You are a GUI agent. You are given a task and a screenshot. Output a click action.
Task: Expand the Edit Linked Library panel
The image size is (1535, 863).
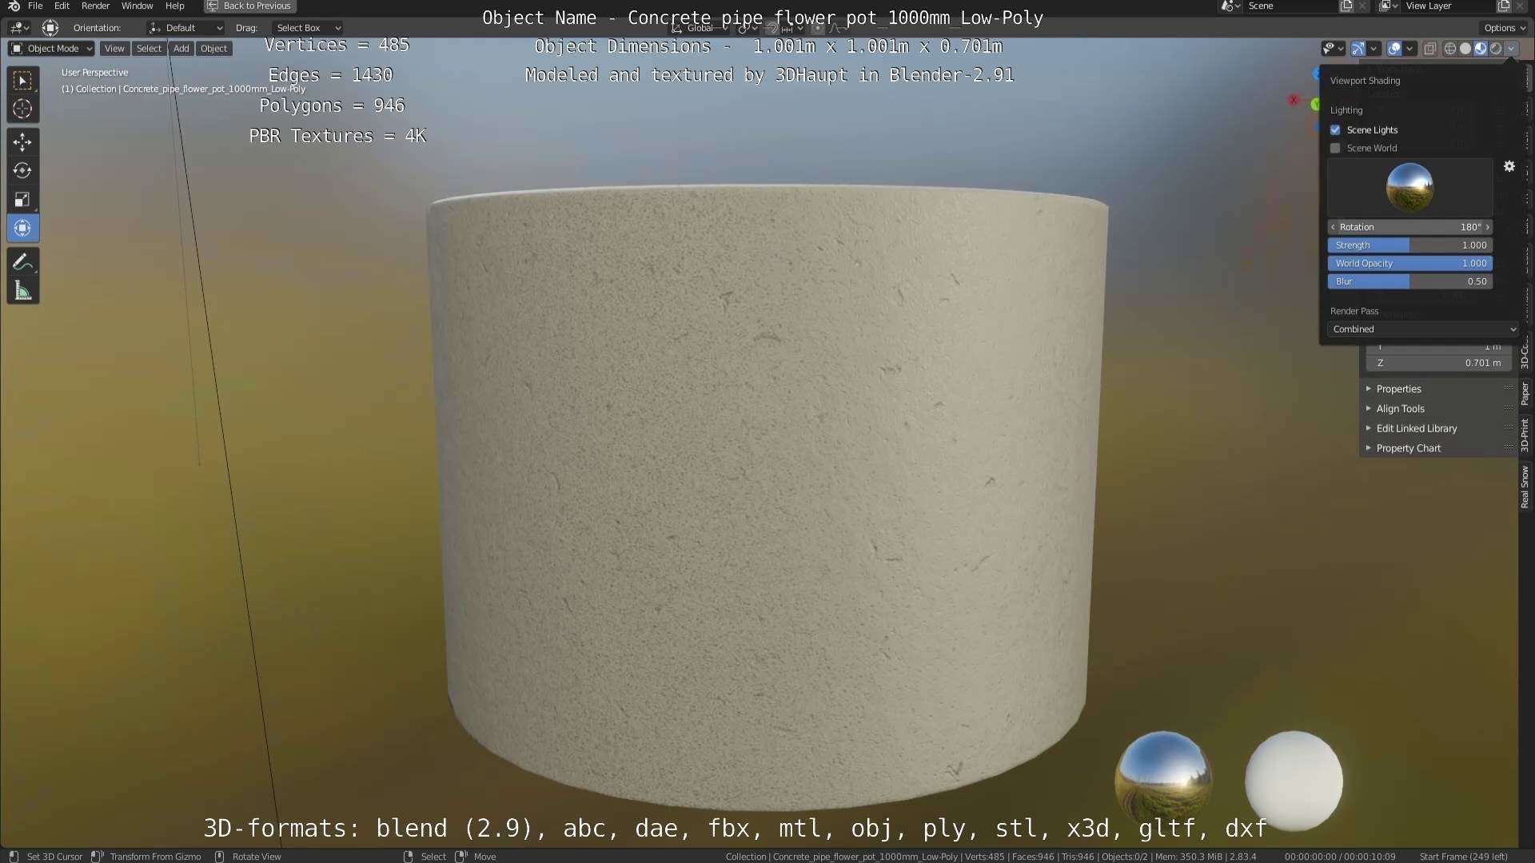tap(1437, 428)
